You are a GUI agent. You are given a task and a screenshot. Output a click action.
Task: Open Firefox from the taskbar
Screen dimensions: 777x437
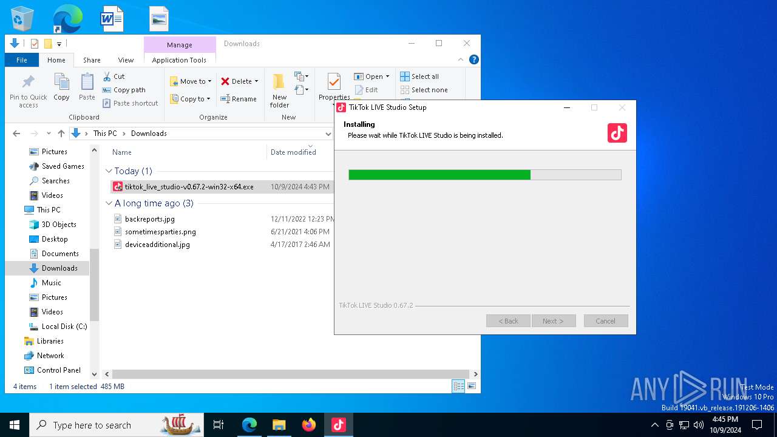click(309, 425)
